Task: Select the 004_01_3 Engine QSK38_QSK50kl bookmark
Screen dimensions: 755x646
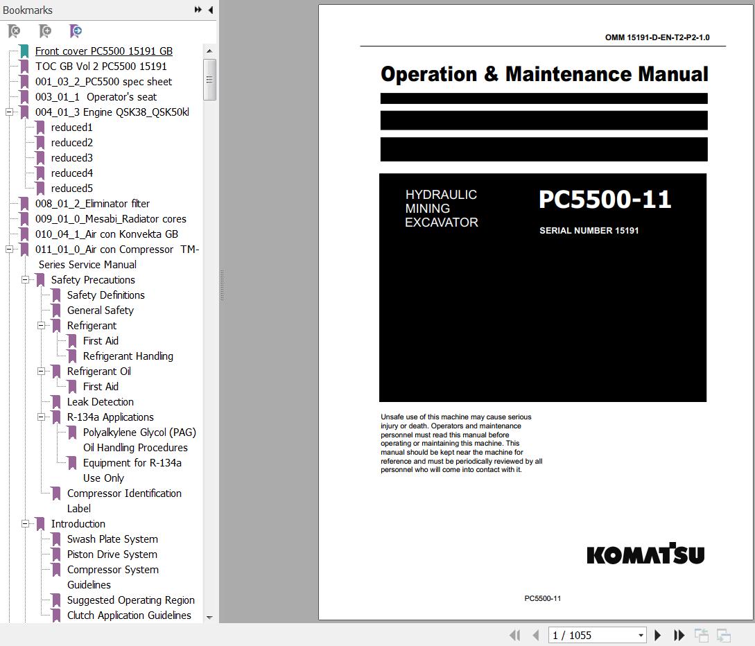Action: click(x=112, y=112)
